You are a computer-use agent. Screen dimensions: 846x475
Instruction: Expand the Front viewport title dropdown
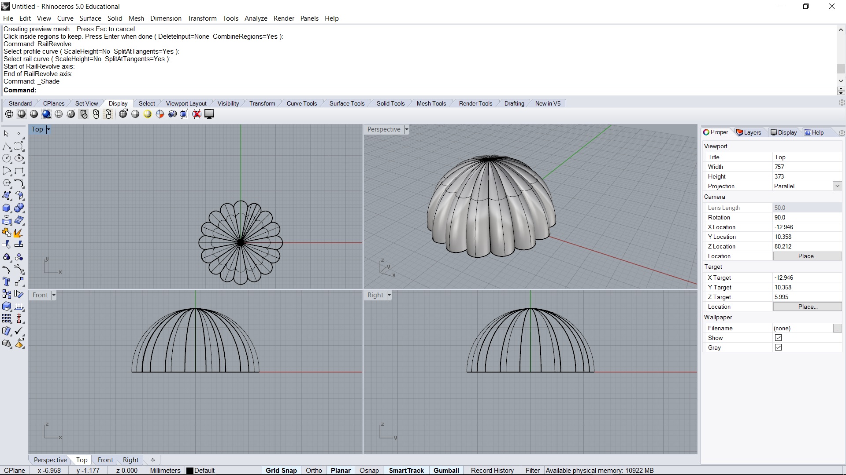click(54, 295)
